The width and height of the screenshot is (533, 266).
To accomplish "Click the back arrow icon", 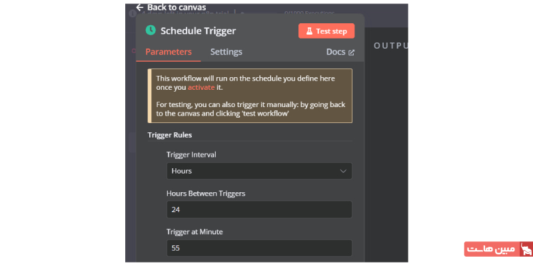I will pos(140,7).
